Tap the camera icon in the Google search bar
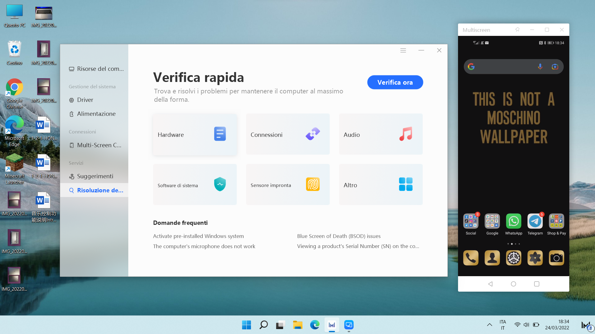 [555, 66]
